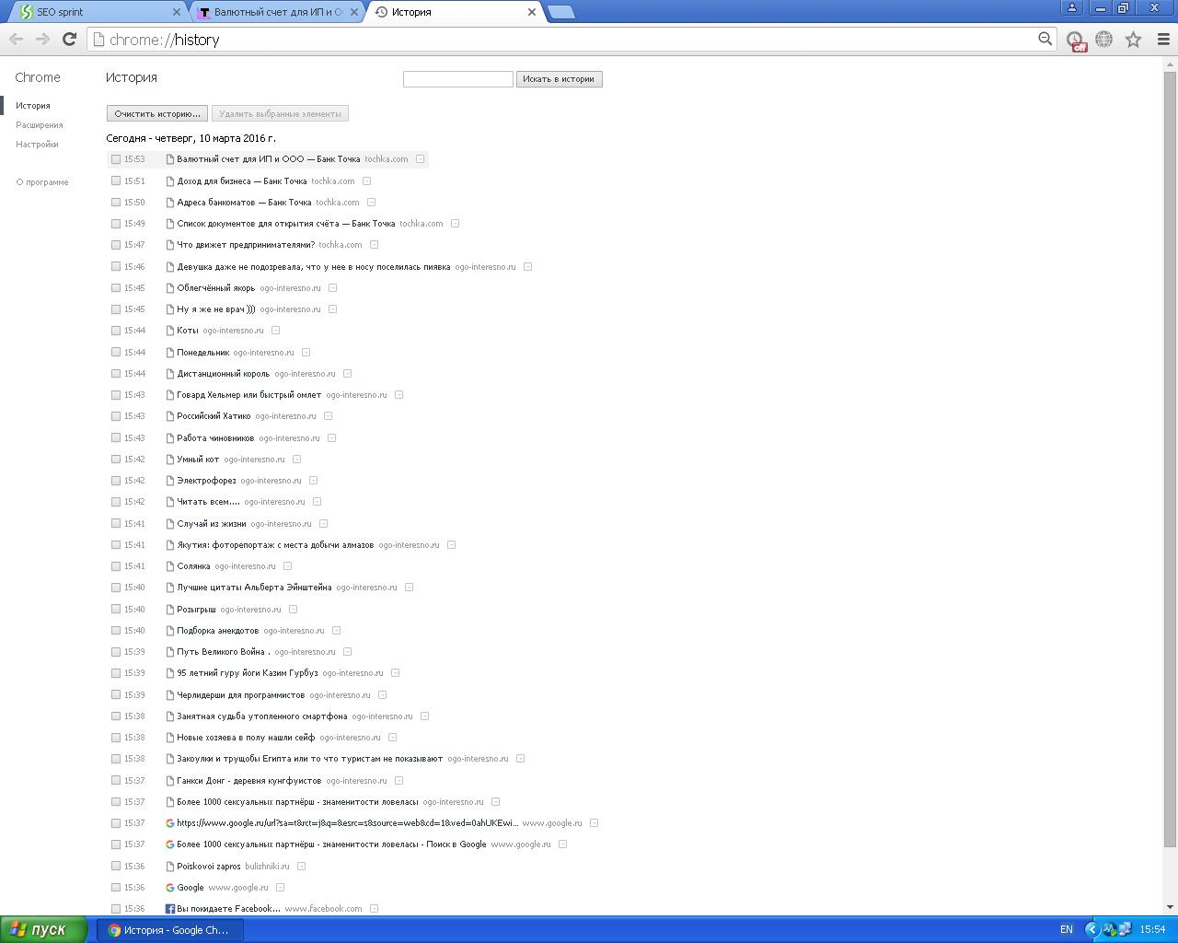1178x943 pixels.
Task: Close the Валютный счет tab
Action: click(354, 12)
